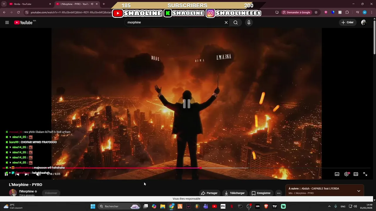Show hidden system tray icons
This screenshot has height=211, width=376.
[x=329, y=206]
